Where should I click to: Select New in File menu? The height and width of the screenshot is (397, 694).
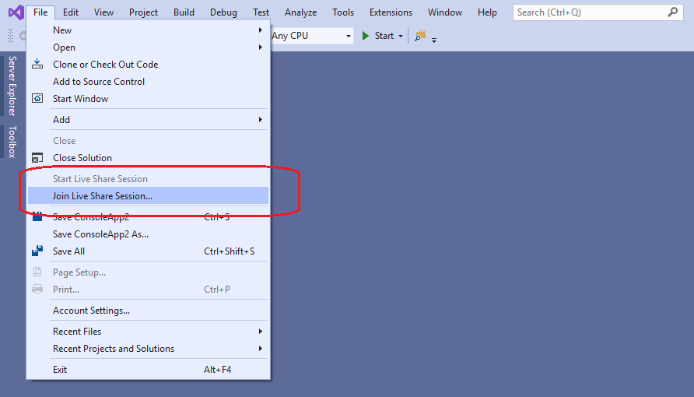(149, 30)
